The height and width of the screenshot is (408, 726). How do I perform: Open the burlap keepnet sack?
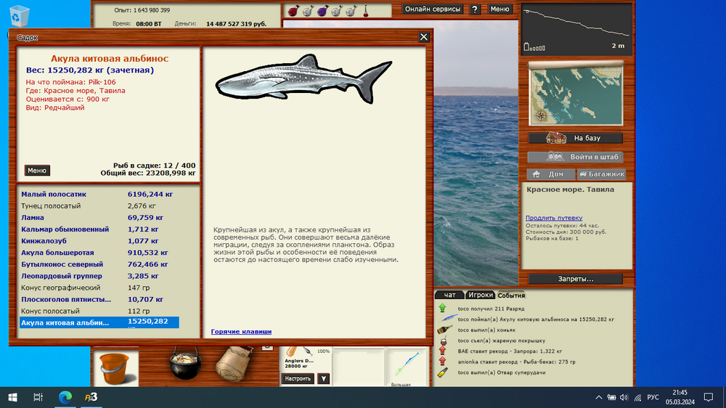pyautogui.click(x=234, y=364)
